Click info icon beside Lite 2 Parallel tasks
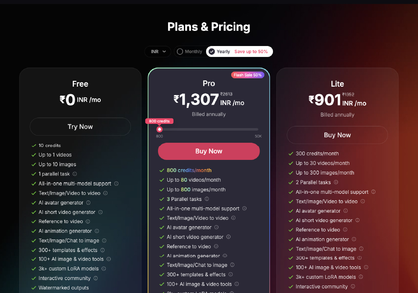418x293 pixels. (336, 182)
